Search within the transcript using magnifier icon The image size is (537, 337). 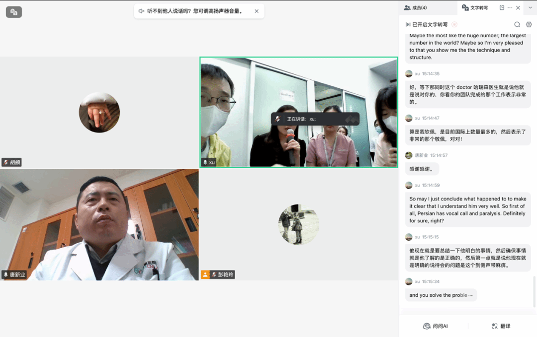[x=517, y=24]
